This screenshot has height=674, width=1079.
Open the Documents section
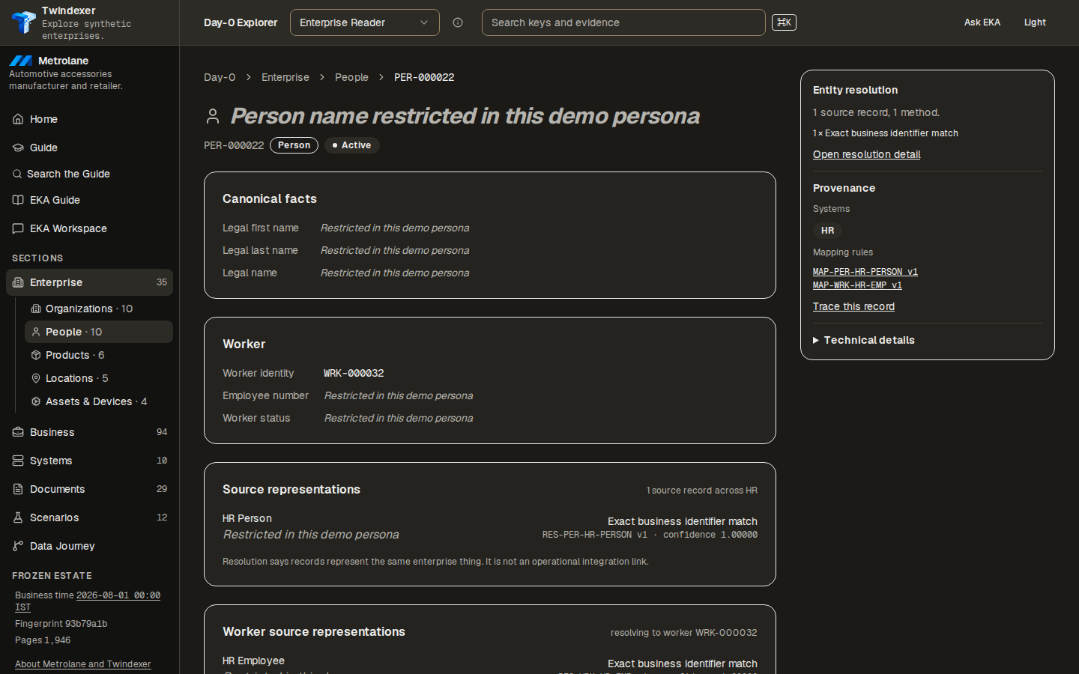[89, 489]
